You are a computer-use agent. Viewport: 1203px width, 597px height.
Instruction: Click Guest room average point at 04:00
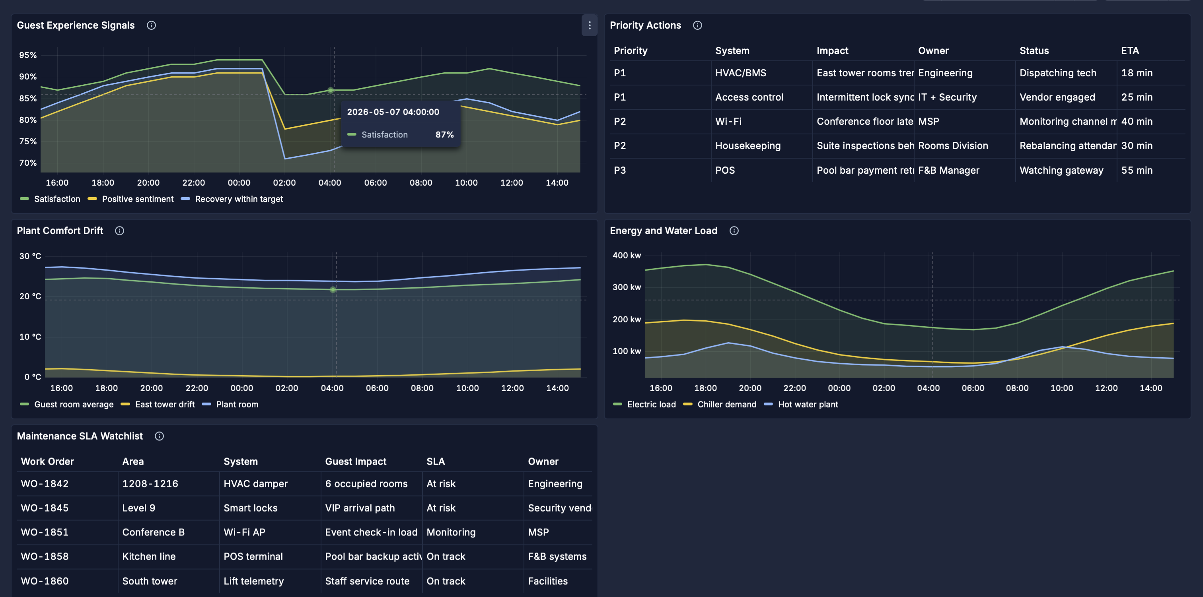[333, 289]
